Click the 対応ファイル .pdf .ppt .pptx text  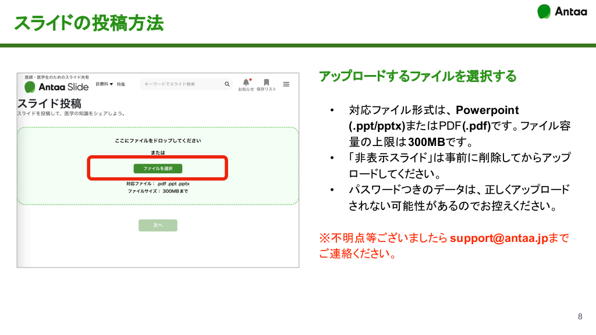coord(158,183)
